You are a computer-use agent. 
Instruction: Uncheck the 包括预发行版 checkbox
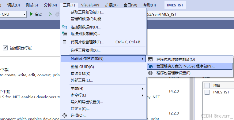coord(5,48)
